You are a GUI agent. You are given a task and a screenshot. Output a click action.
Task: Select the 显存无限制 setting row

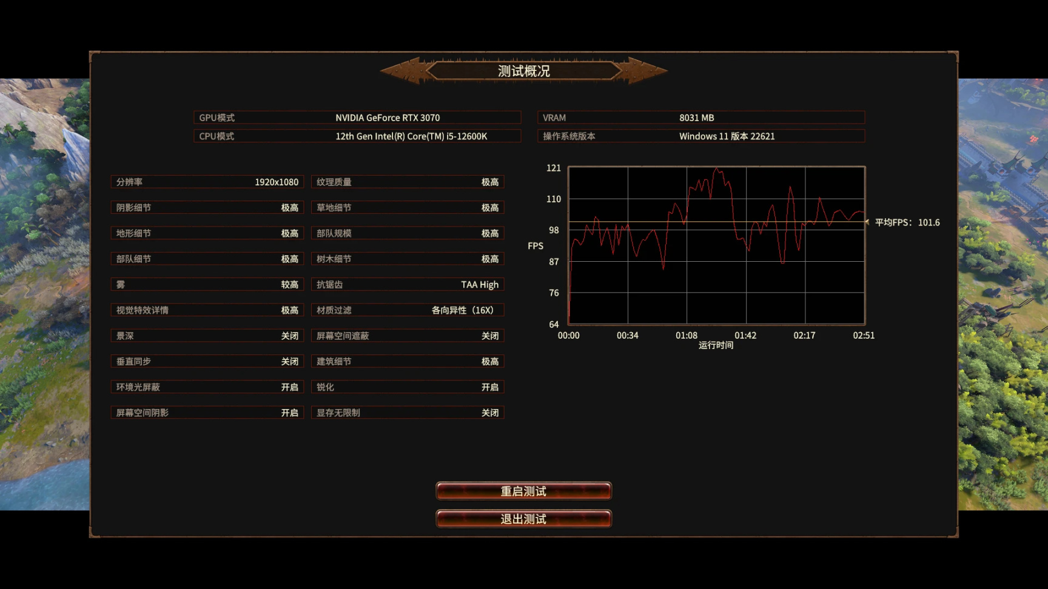click(x=408, y=413)
